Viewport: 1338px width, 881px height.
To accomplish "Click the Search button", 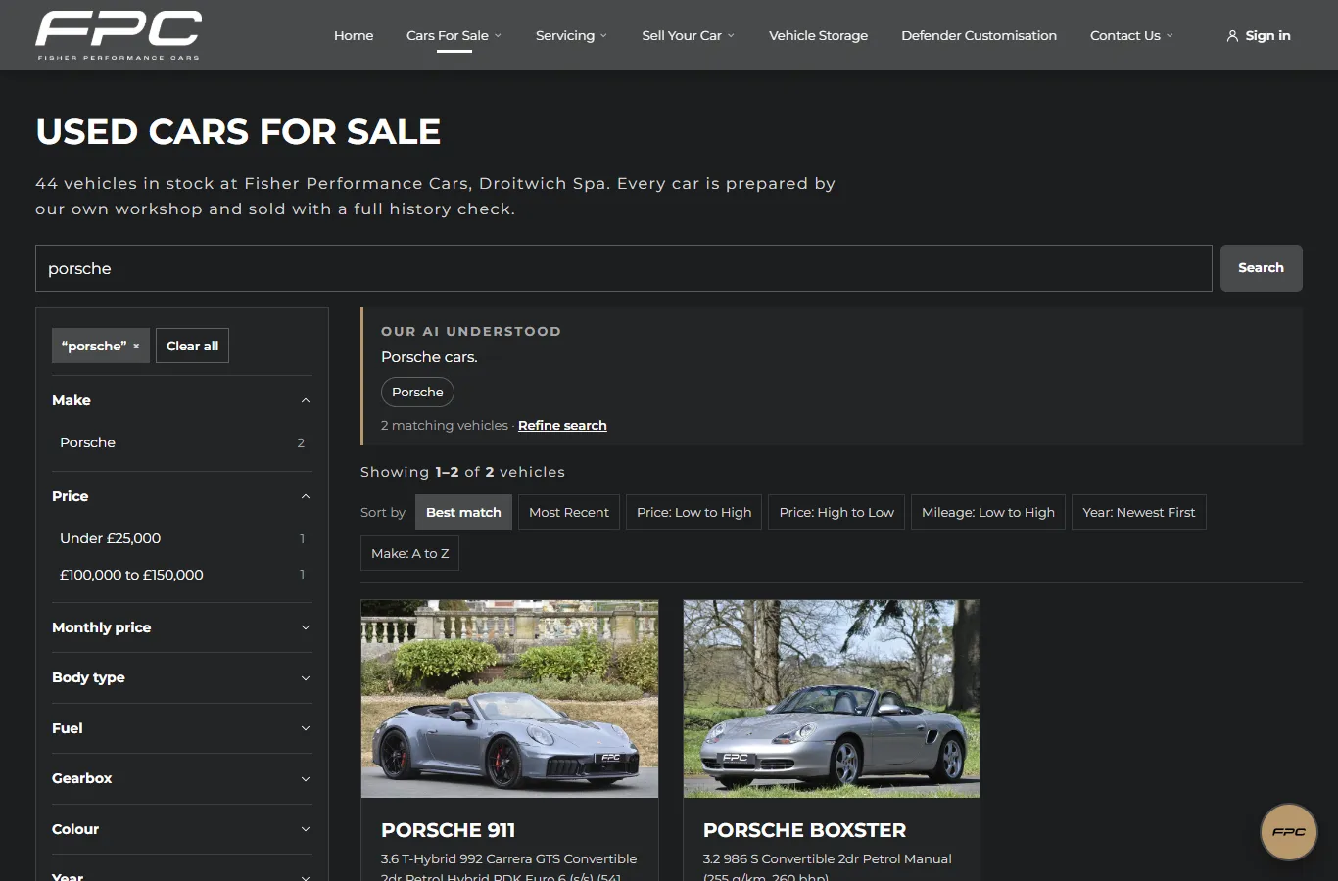I will (x=1261, y=268).
